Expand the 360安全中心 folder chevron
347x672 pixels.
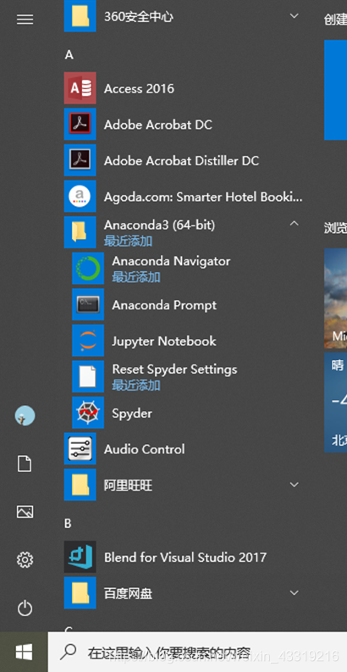(x=294, y=16)
